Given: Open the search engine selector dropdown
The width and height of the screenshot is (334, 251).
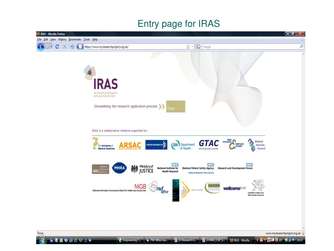Looking at the screenshot, I should click(x=201, y=46).
